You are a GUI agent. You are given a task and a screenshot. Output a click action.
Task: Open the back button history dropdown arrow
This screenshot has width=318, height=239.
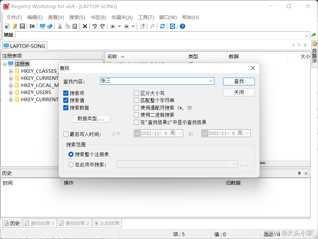tap(120, 26)
